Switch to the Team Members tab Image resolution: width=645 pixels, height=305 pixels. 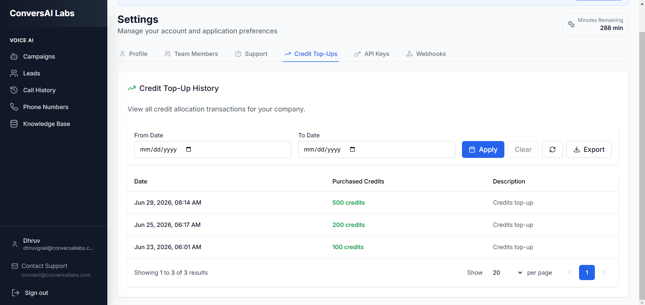pos(191,54)
